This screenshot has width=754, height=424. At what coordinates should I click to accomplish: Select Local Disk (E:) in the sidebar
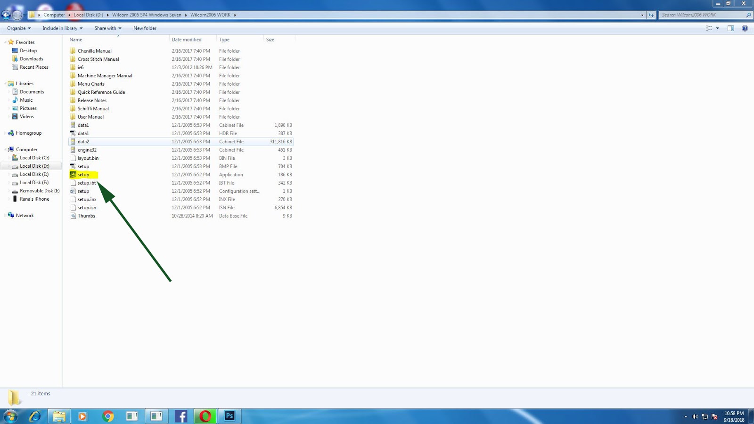click(34, 174)
